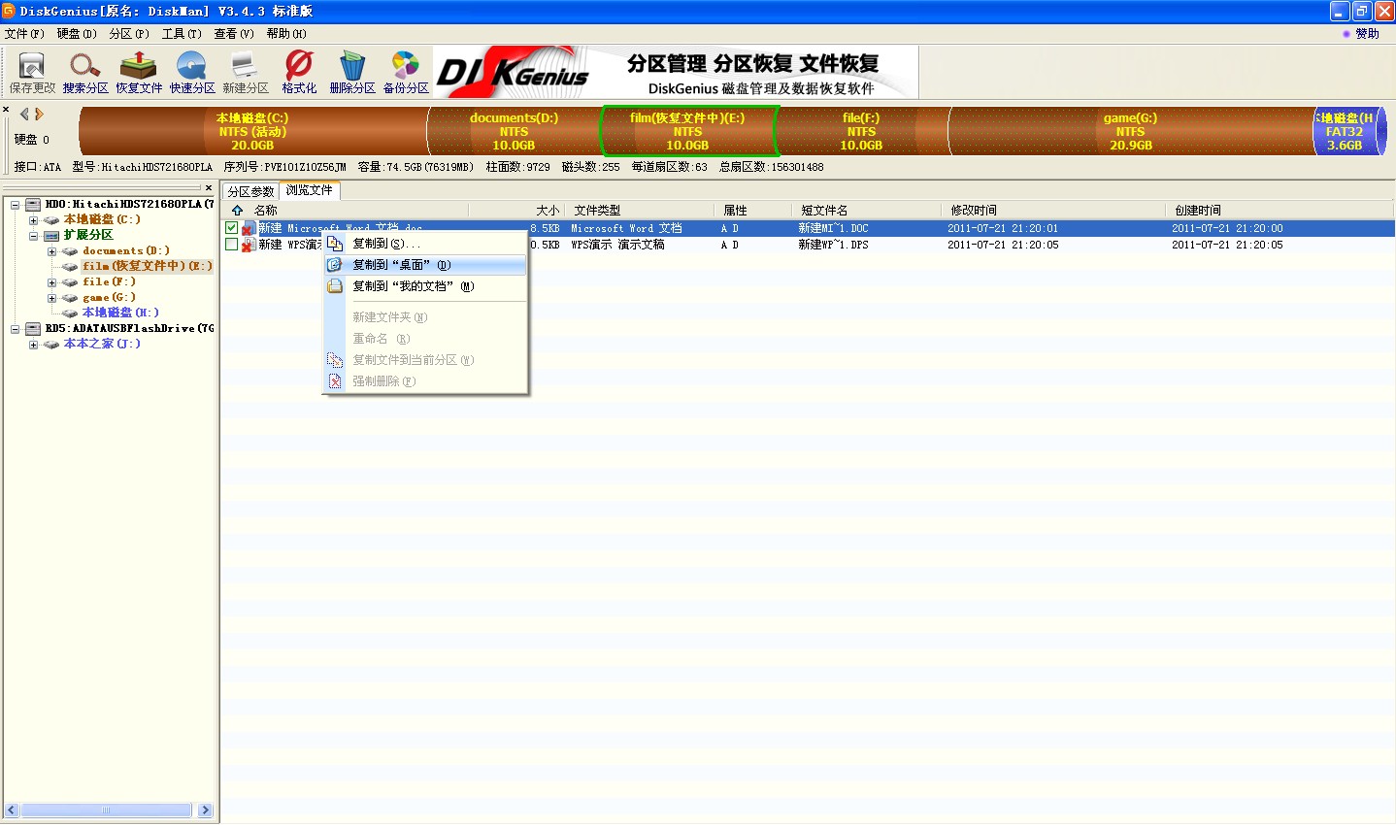Viewport: 1396px width, 825px height.
Task: Click the 复制文件到当前分区 icon in context menu
Action: point(335,360)
